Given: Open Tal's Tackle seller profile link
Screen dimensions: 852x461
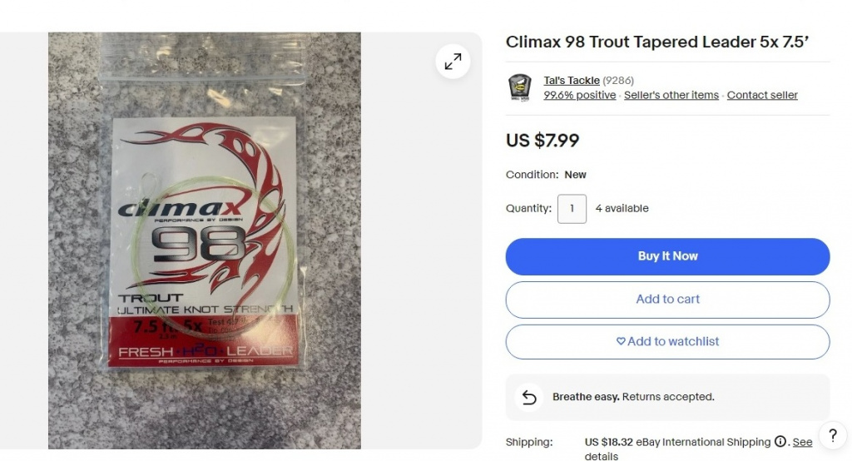Looking at the screenshot, I should tap(572, 81).
